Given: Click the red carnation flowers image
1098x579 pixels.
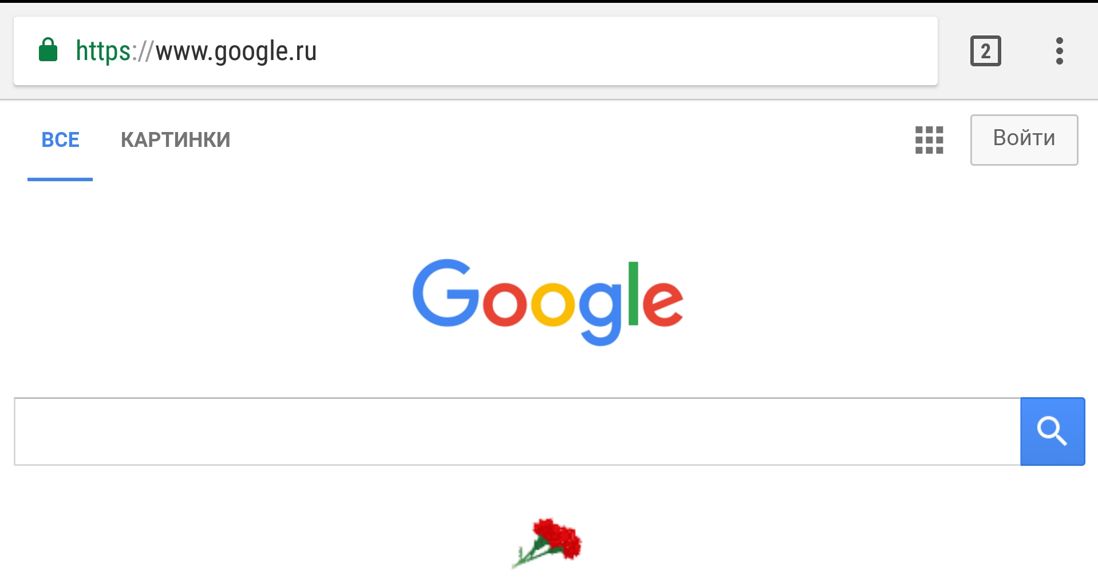Looking at the screenshot, I should click(547, 543).
